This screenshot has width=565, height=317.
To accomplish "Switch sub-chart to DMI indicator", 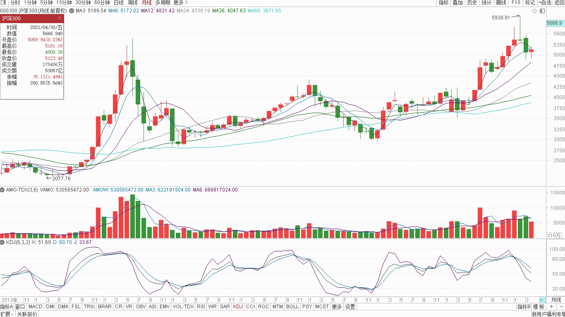I will click(x=50, y=307).
